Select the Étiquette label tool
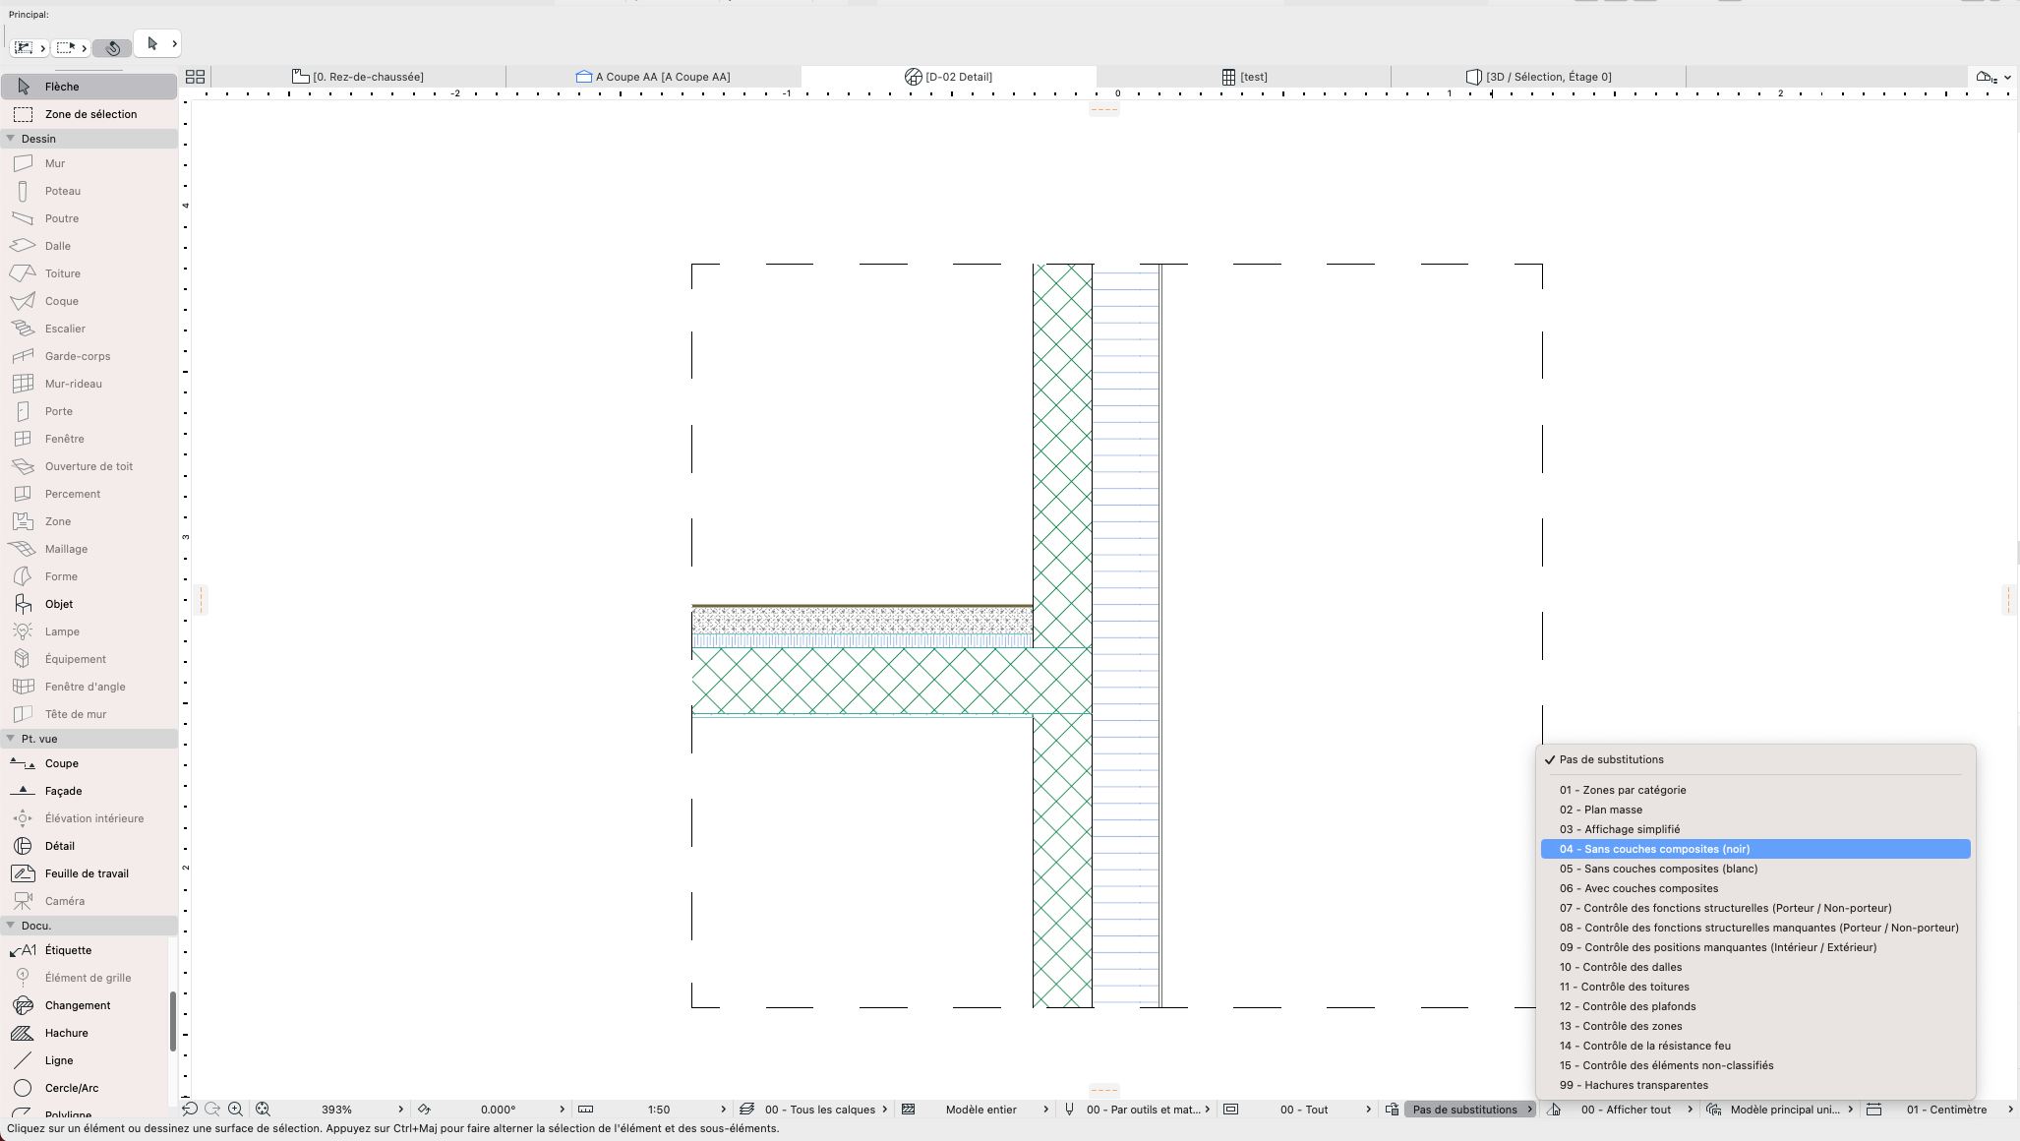The image size is (2020, 1141). (x=85, y=950)
